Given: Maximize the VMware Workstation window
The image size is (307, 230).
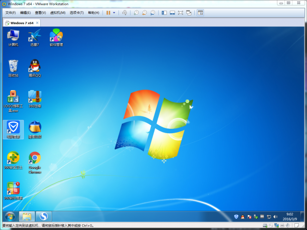Looking at the screenshot, I should pos(289,3).
